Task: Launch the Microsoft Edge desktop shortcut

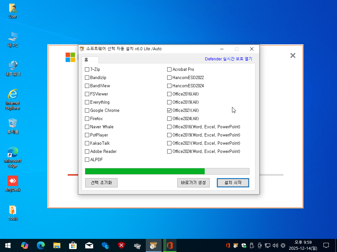Action: (13, 157)
